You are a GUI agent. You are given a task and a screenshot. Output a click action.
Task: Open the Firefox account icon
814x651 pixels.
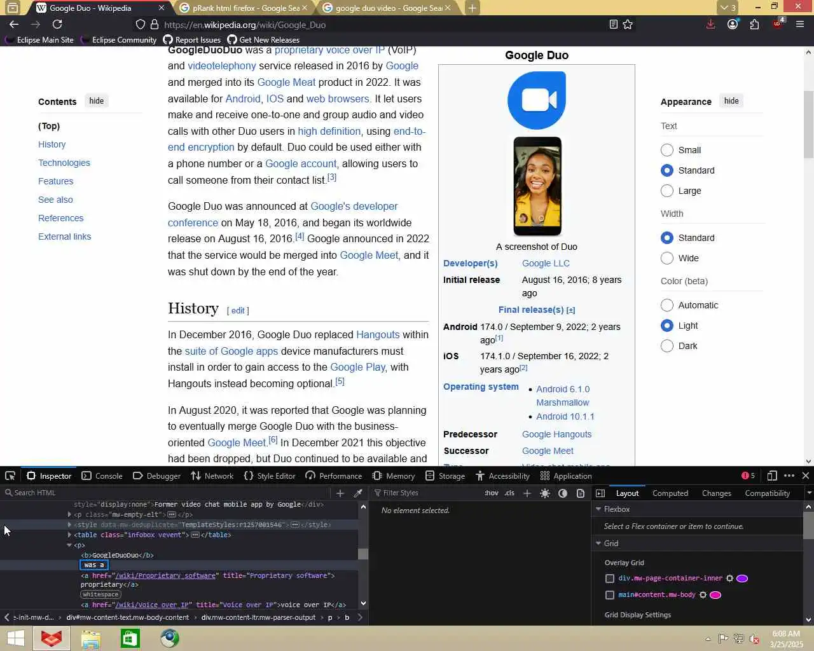733,24
